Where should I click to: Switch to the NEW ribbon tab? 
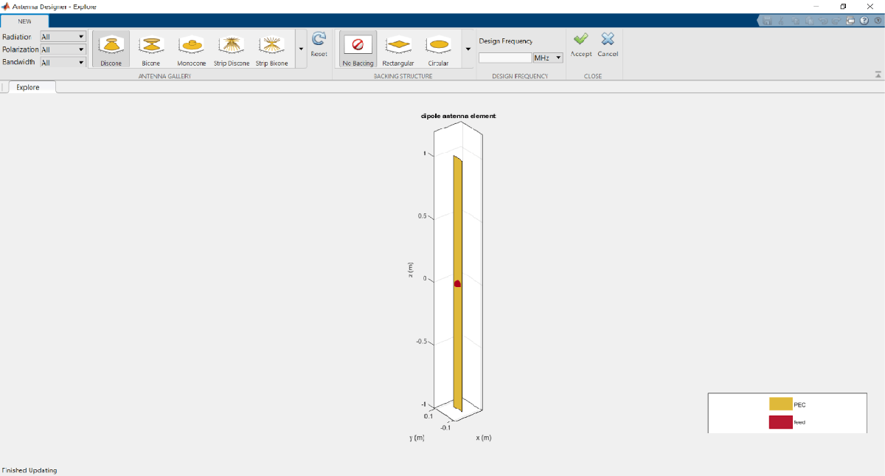[x=24, y=21]
